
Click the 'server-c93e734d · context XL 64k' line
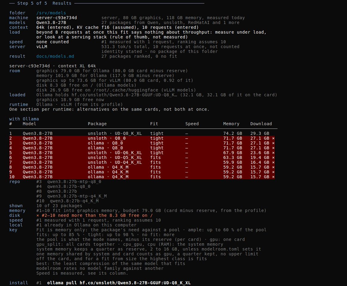(52, 66)
